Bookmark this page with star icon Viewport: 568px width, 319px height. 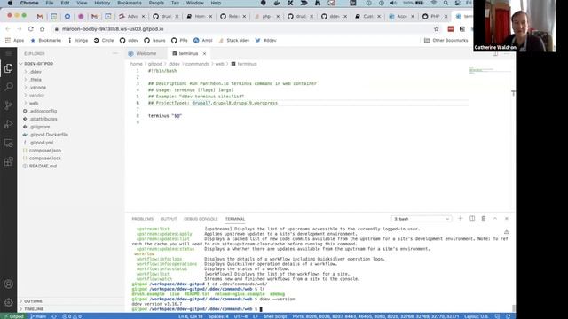click(436, 29)
